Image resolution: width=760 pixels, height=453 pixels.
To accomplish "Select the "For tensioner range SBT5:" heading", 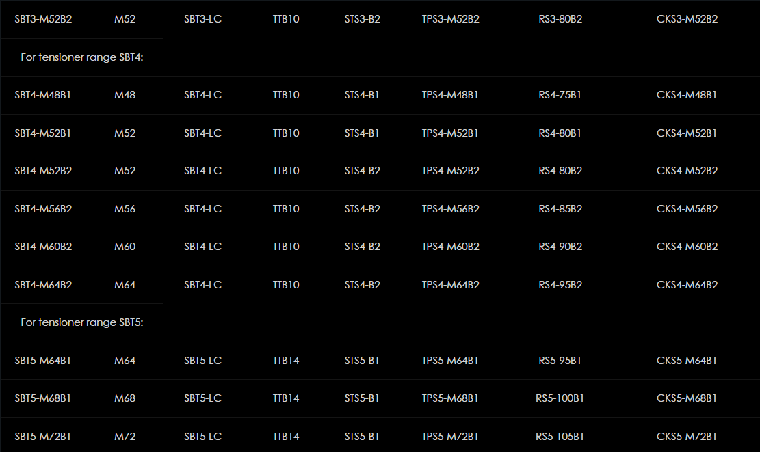I will pyautogui.click(x=82, y=322).
